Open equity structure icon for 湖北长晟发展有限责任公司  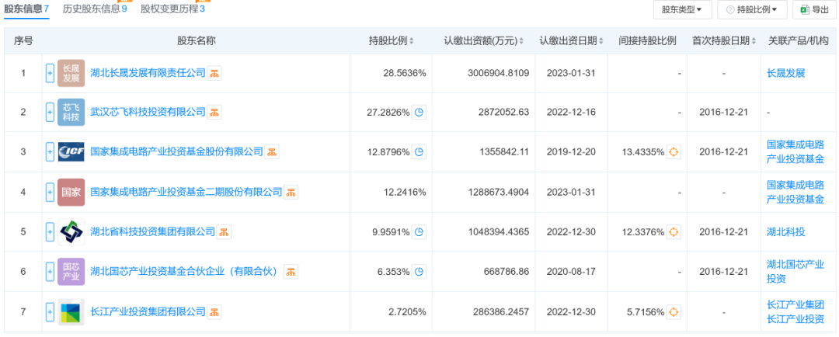click(x=214, y=73)
